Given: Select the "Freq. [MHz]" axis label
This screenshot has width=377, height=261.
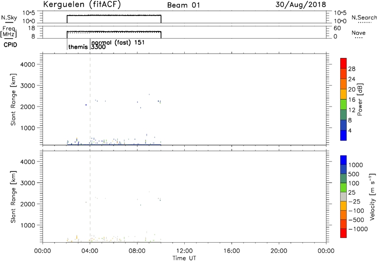Looking at the screenshot, I should tap(8, 32).
